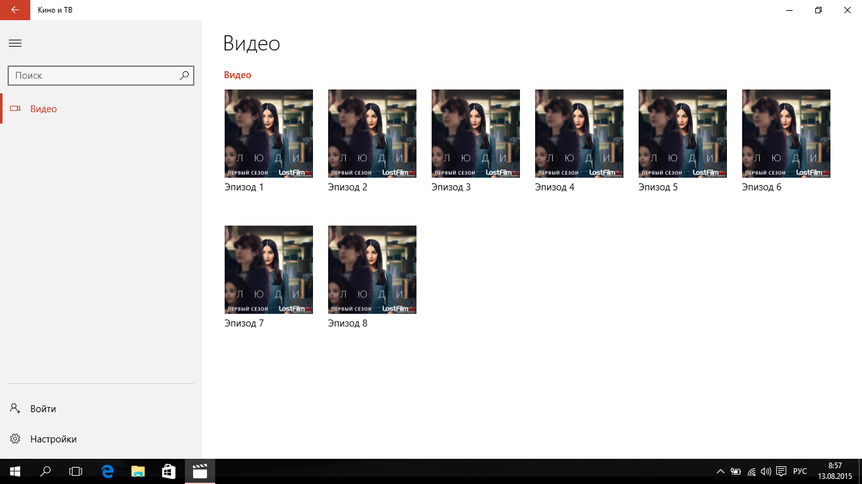Click the battery tray icon
This screenshot has width=862, height=484.
pos(736,471)
